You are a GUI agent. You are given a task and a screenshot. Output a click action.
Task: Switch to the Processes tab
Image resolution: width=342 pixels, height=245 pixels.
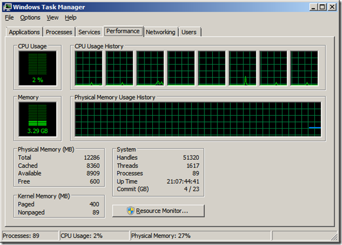[59, 32]
